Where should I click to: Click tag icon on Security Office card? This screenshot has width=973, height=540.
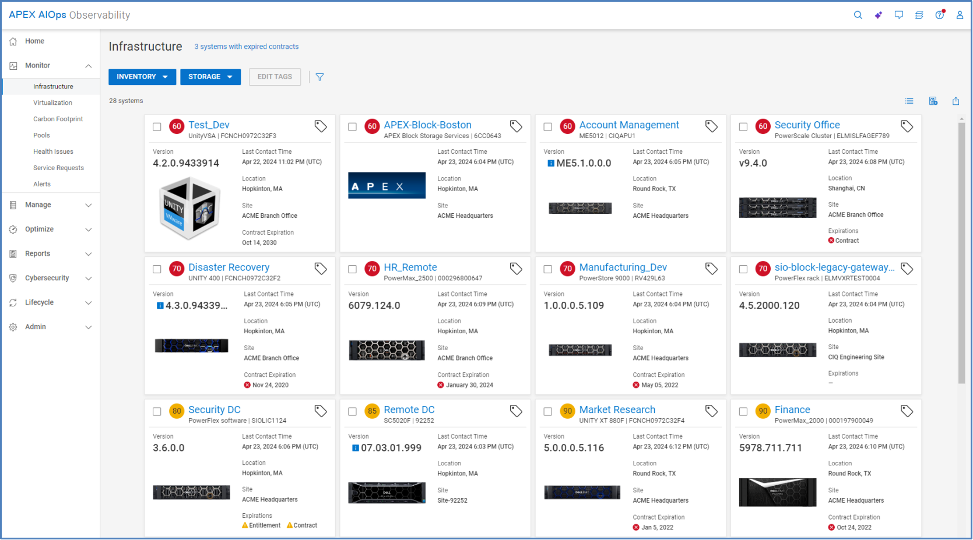point(907,126)
